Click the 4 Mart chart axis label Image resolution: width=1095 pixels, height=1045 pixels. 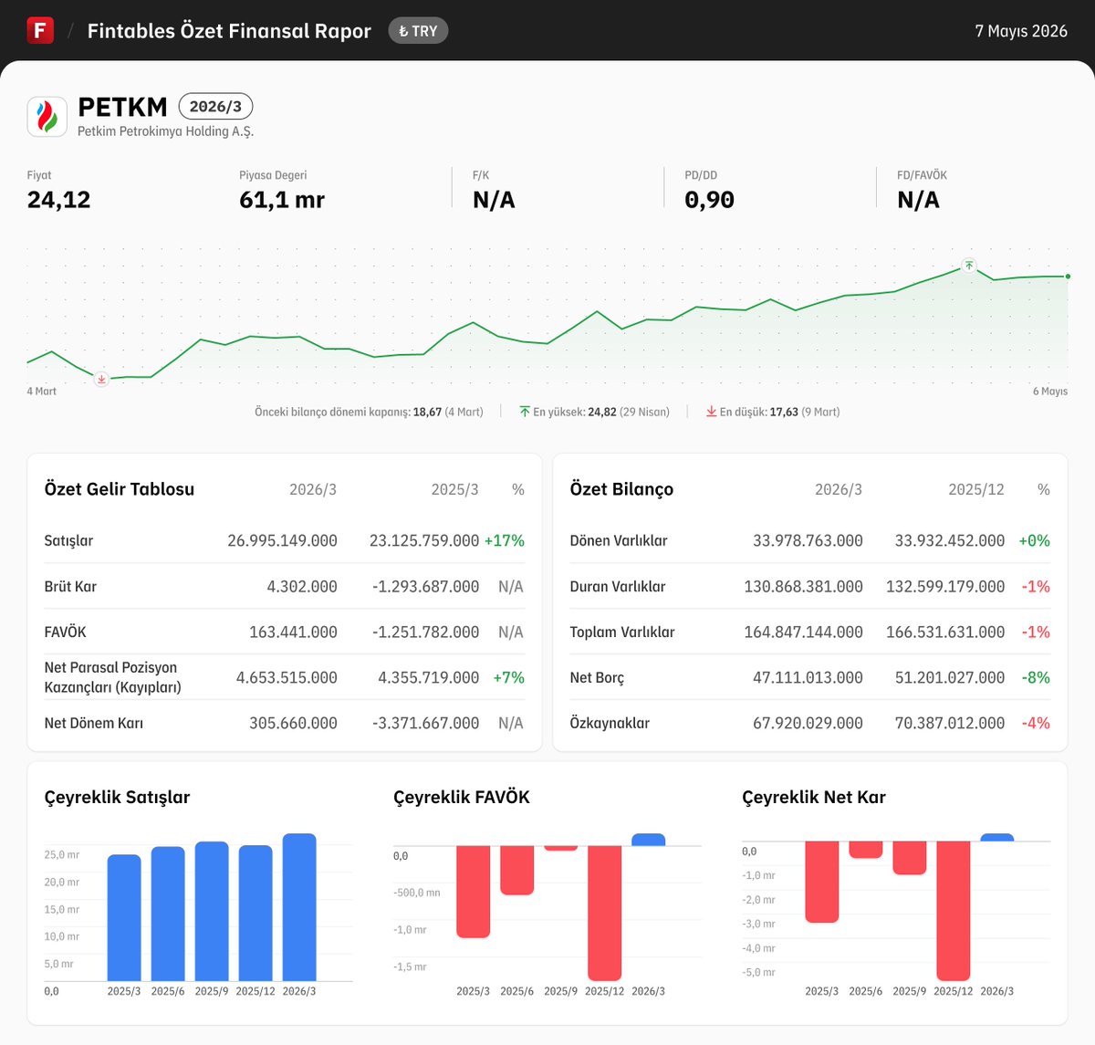[x=41, y=392]
